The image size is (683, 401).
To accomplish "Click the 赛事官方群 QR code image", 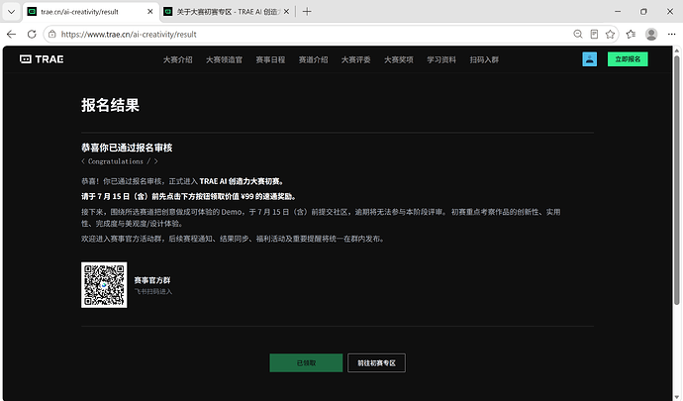I will click(x=104, y=284).
